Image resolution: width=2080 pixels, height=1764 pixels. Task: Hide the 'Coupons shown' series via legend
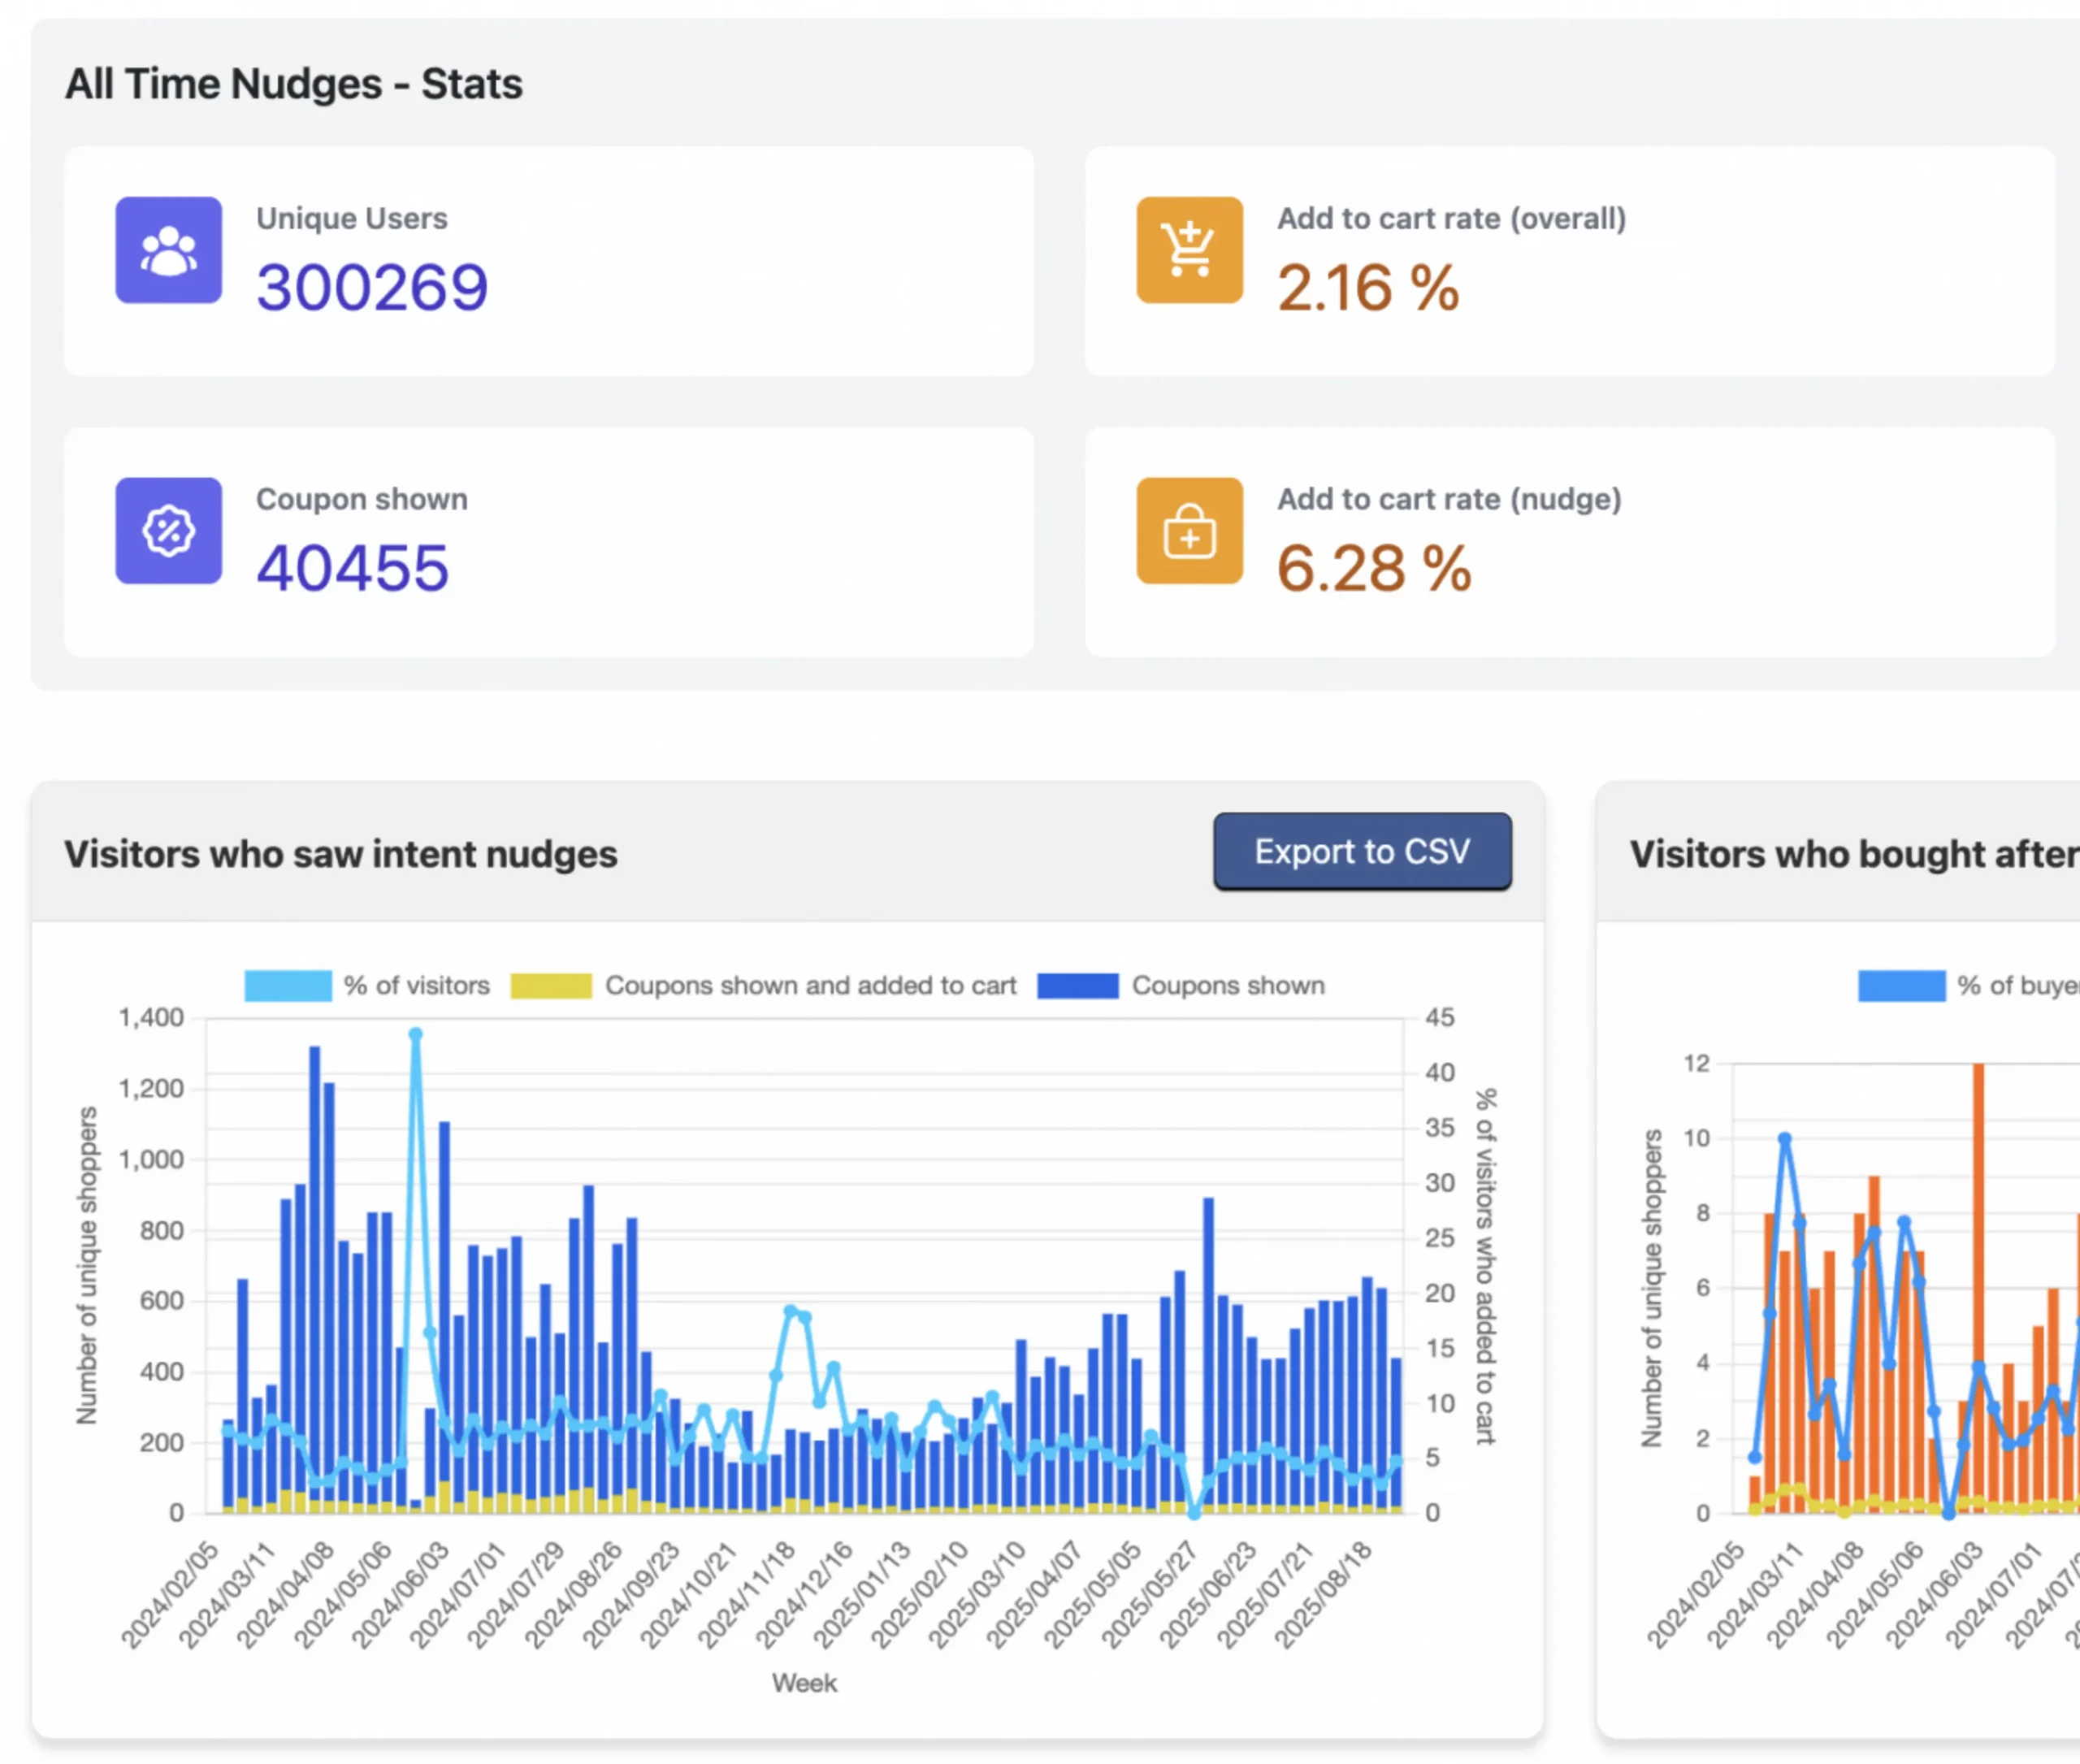tap(1180, 985)
